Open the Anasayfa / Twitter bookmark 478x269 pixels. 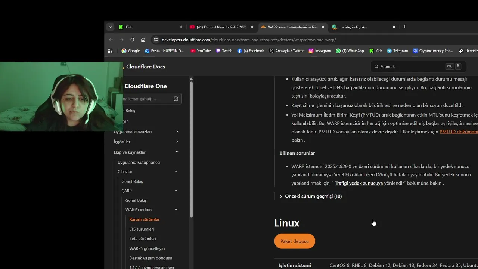coord(286,51)
